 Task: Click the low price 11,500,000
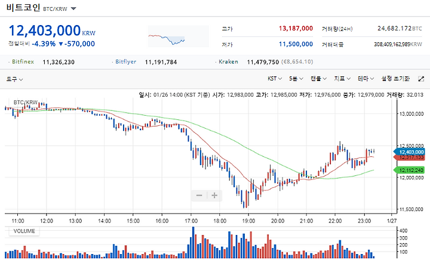(x=296, y=44)
